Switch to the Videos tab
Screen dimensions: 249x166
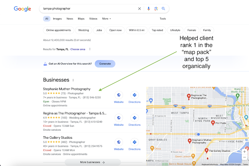(93, 19)
